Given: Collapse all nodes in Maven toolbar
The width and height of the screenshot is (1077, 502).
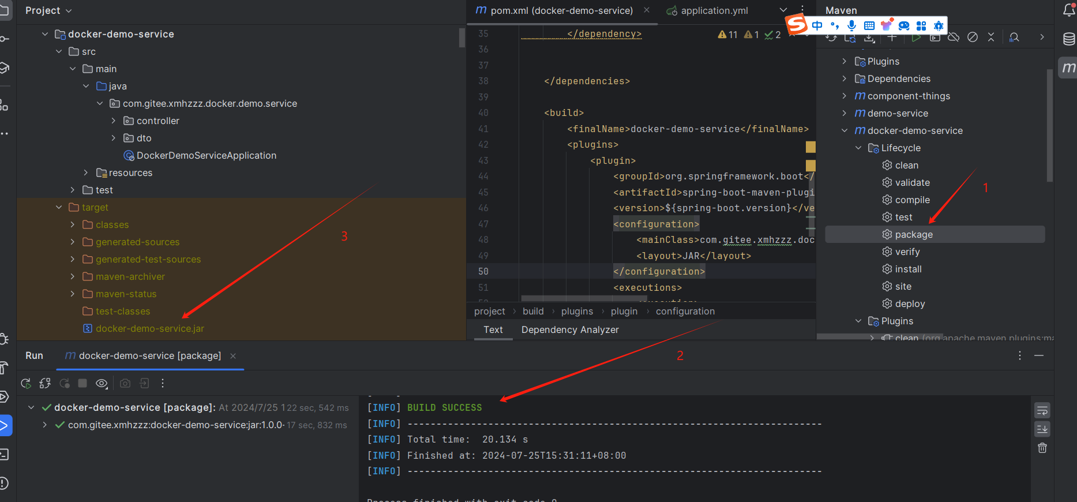Looking at the screenshot, I should tap(991, 38).
